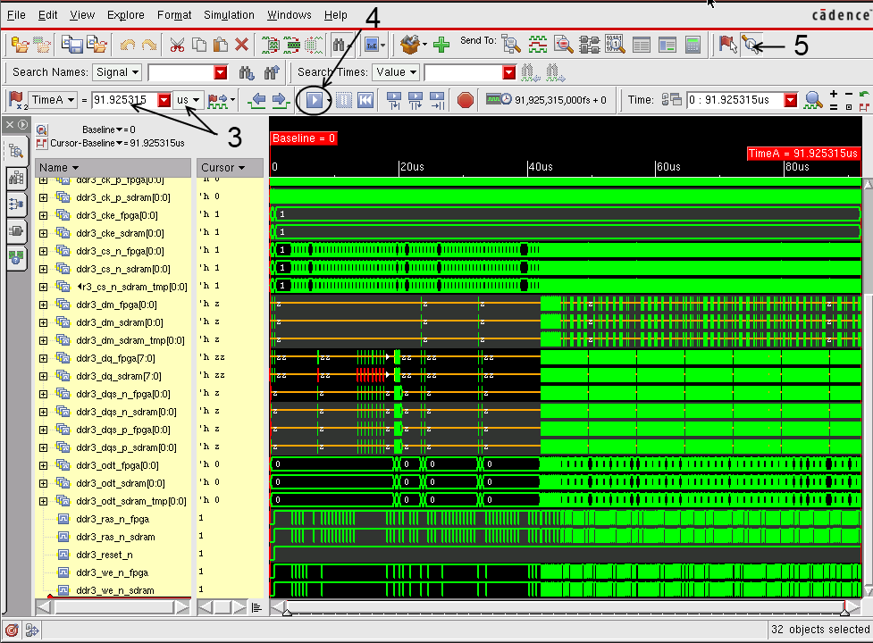The width and height of the screenshot is (873, 643).
Task: Click the Previous Edge left arrow icon
Action: (258, 100)
